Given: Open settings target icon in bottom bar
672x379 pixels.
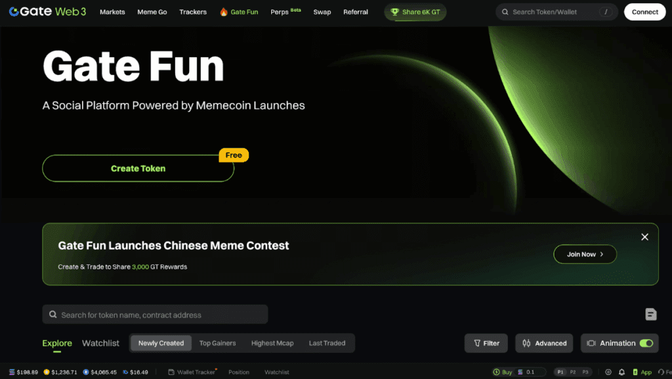Looking at the screenshot, I should pos(608,372).
